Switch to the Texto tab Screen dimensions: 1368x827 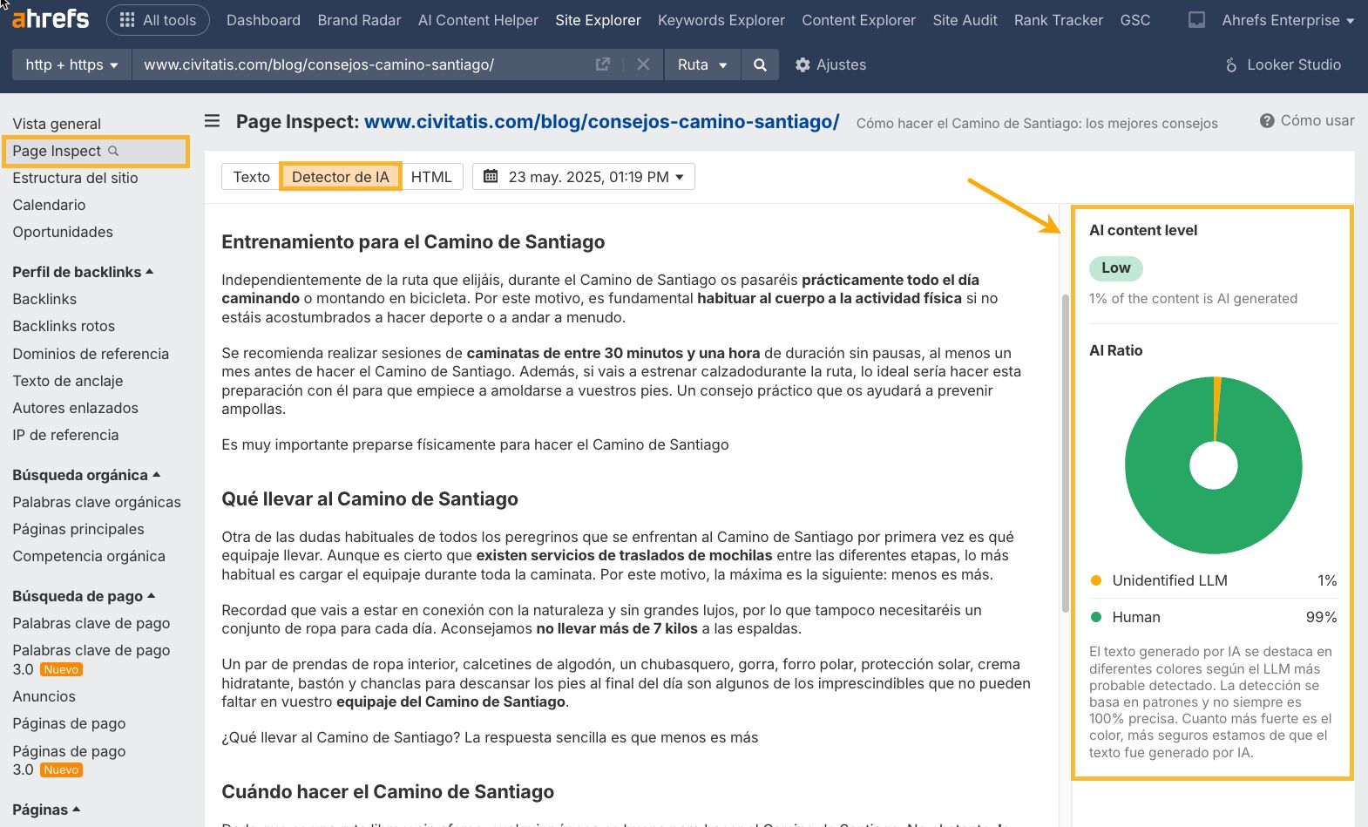tap(251, 177)
